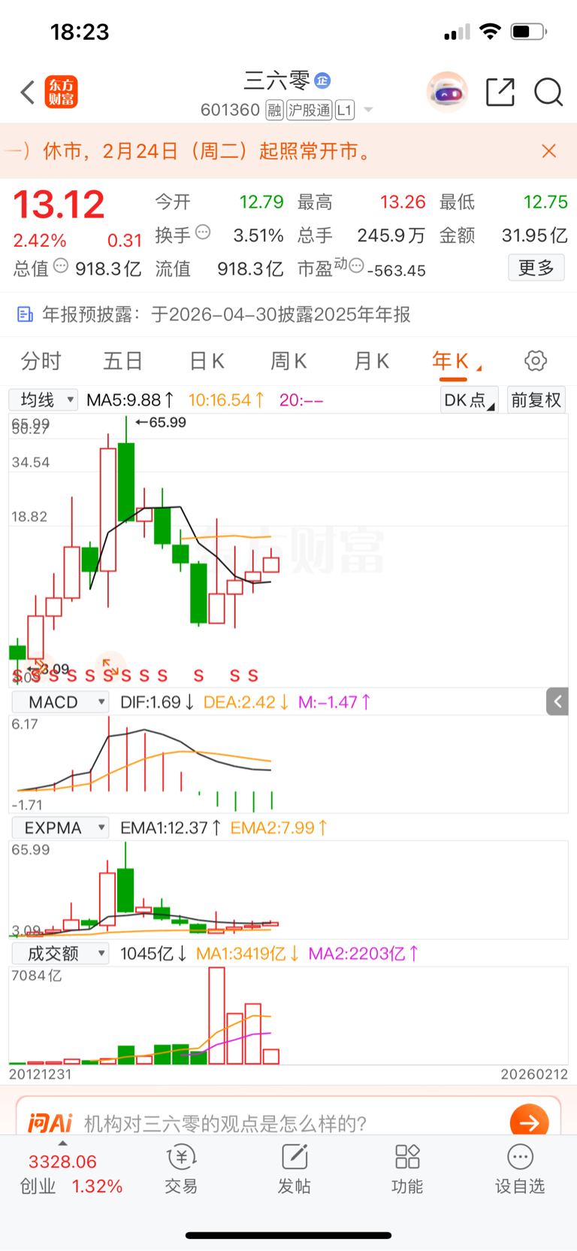
Task: Tap the DEA:2.42 reading
Action: [246, 703]
